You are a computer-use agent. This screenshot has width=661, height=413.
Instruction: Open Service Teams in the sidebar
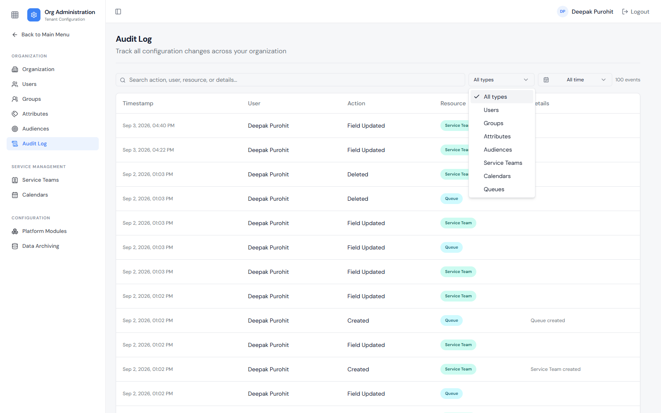(52, 180)
